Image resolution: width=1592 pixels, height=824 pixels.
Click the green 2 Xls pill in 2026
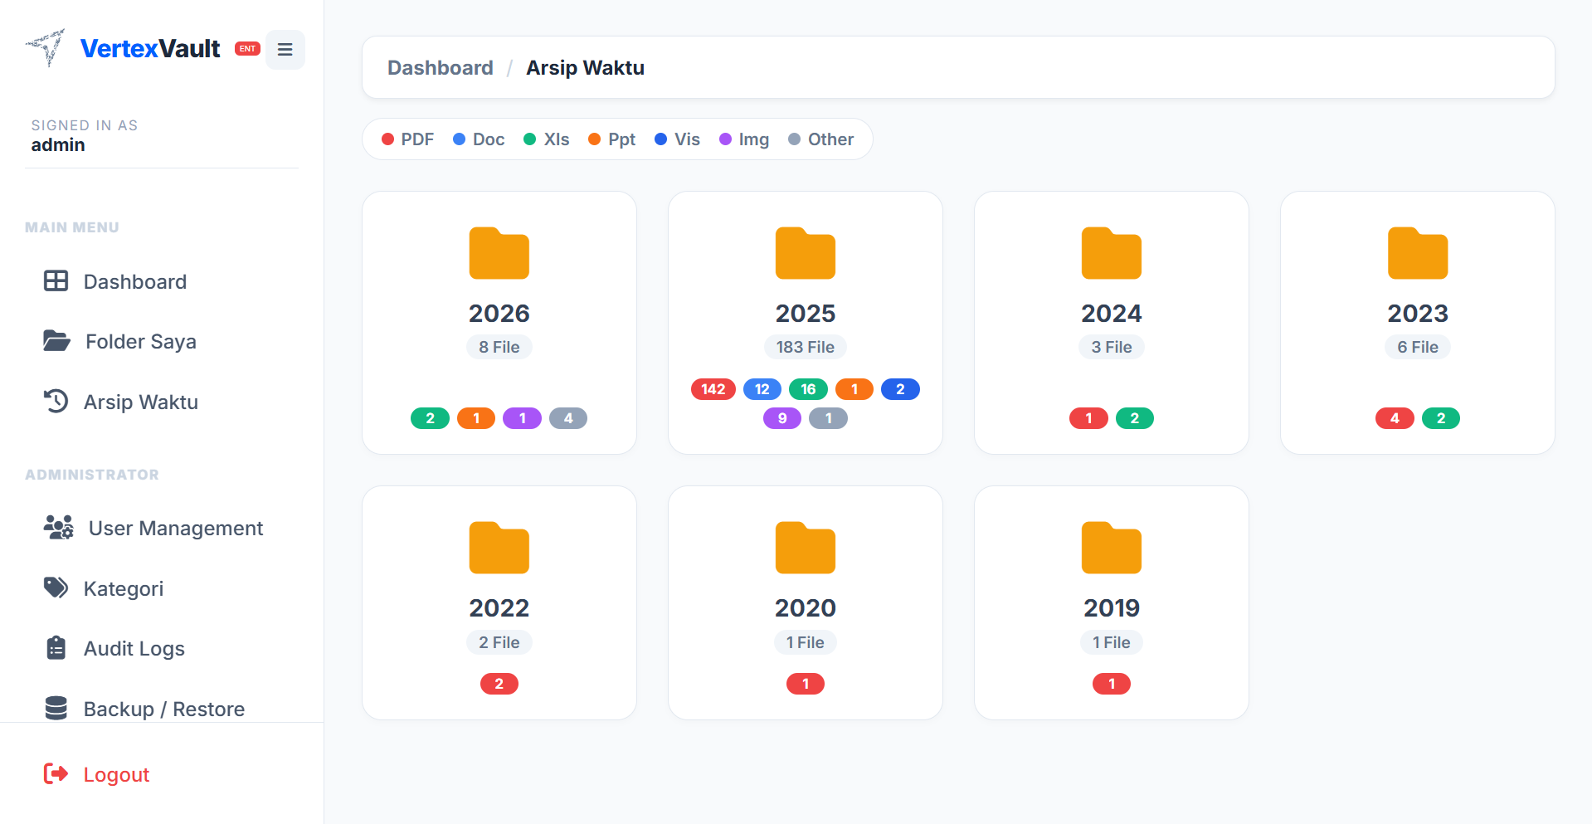(x=430, y=418)
